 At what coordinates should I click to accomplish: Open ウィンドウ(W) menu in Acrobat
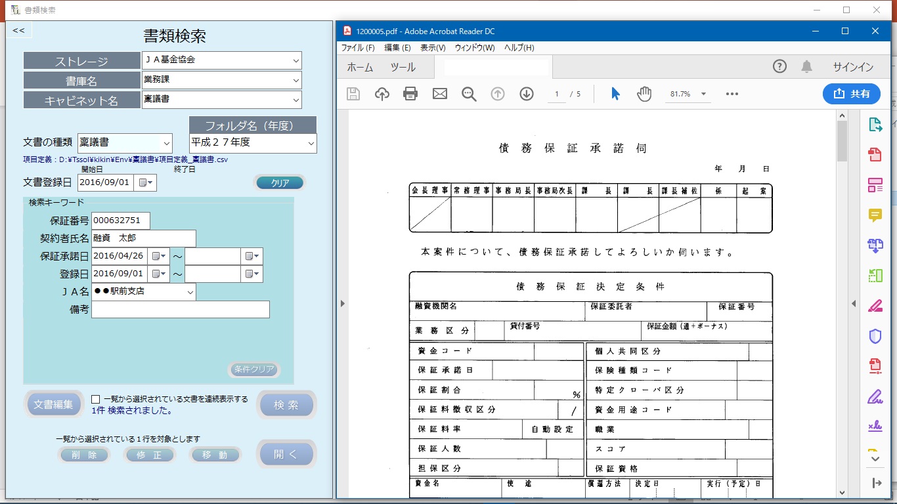pos(474,48)
